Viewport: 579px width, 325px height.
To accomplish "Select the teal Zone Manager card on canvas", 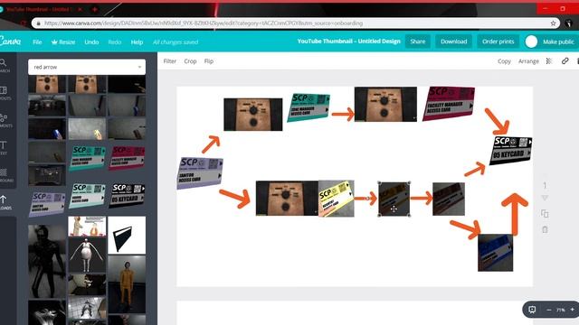I will (x=308, y=107).
